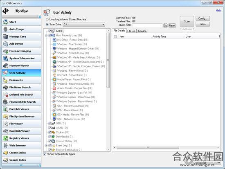
Task: Switch to the File List tab
Action: 131,31
